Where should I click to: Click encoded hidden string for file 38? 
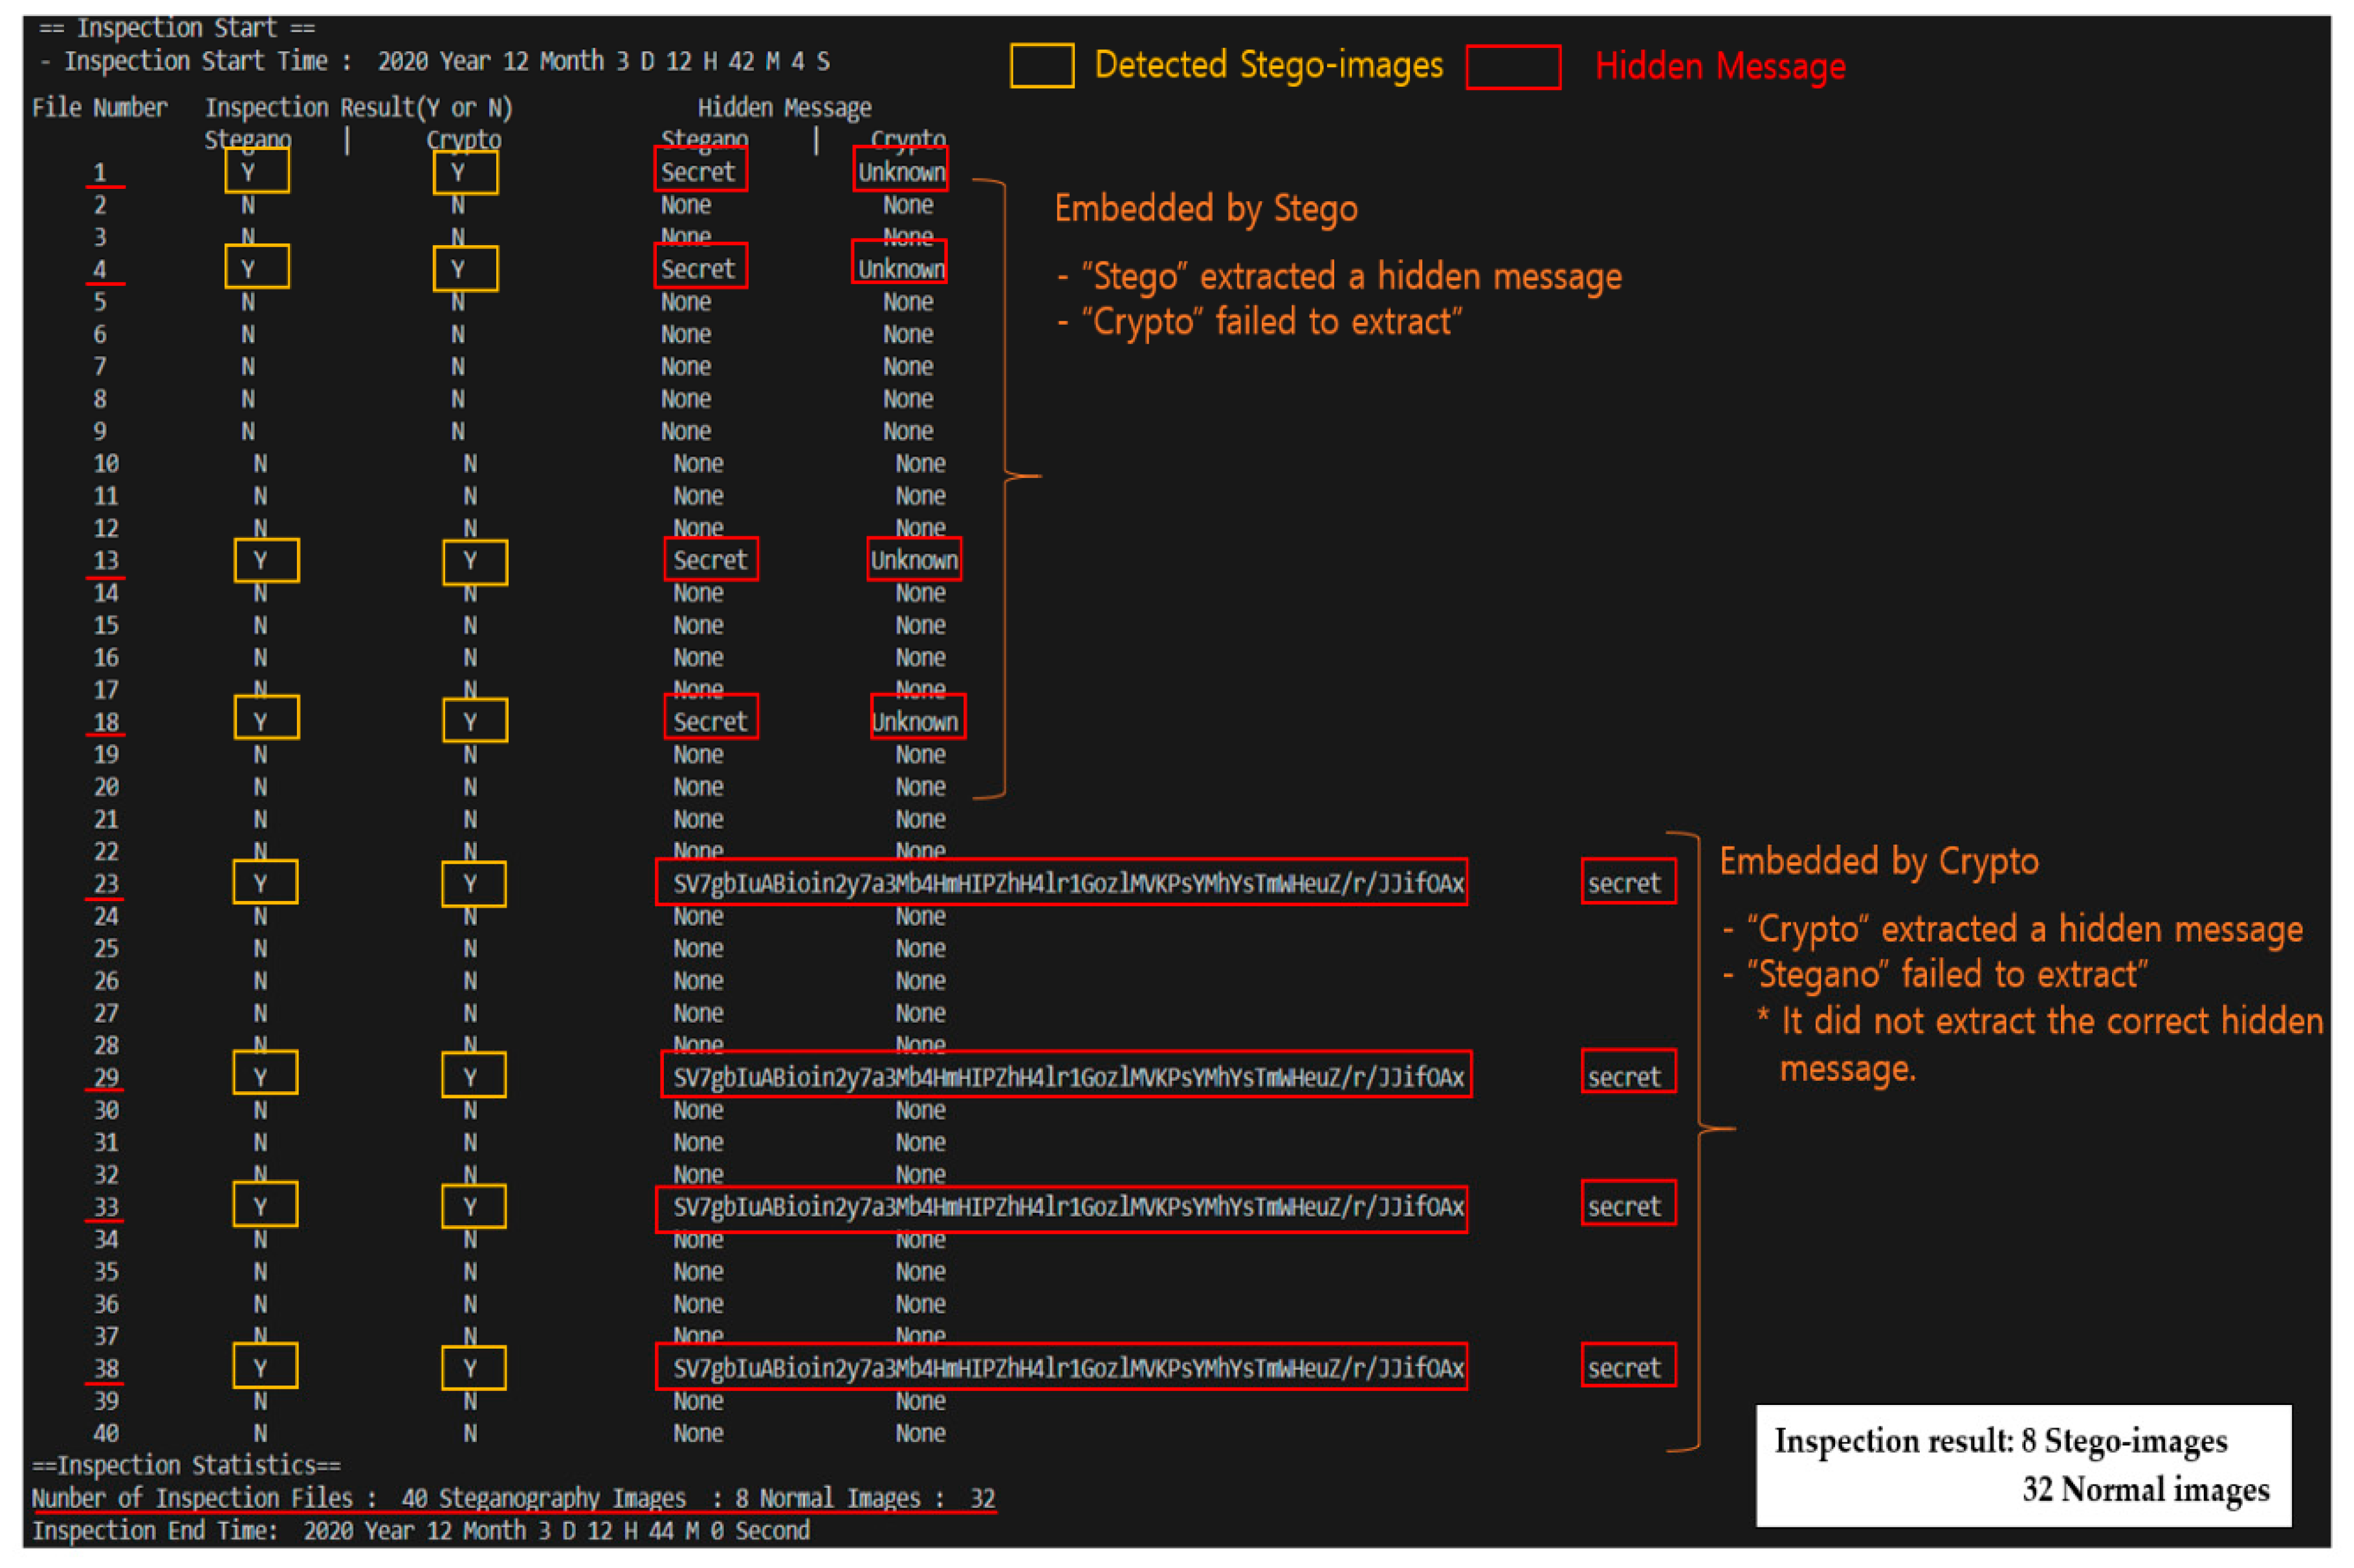[1061, 1367]
